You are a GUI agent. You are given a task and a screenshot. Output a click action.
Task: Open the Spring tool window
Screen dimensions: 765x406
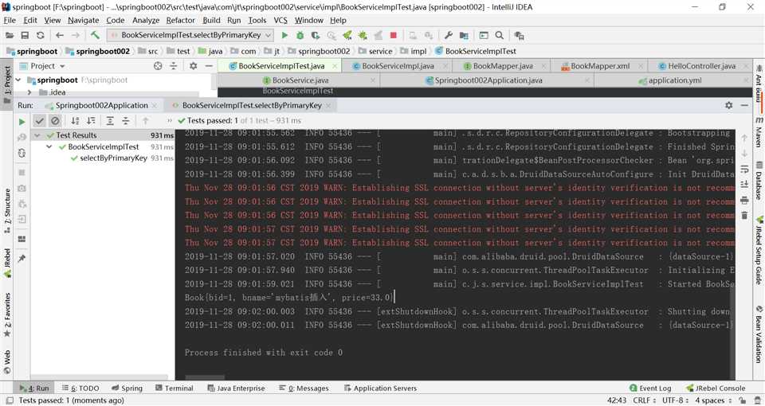(x=127, y=388)
